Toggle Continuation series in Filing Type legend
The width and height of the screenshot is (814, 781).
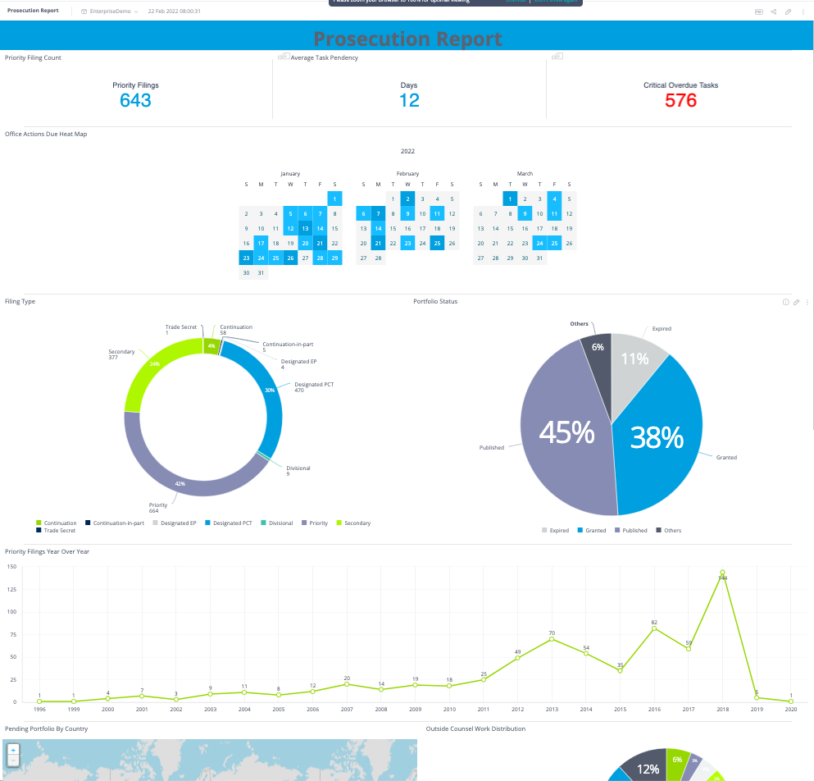56,523
